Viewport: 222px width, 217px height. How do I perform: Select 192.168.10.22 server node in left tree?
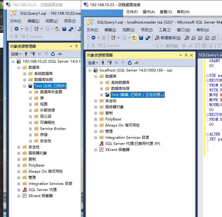(52, 61)
